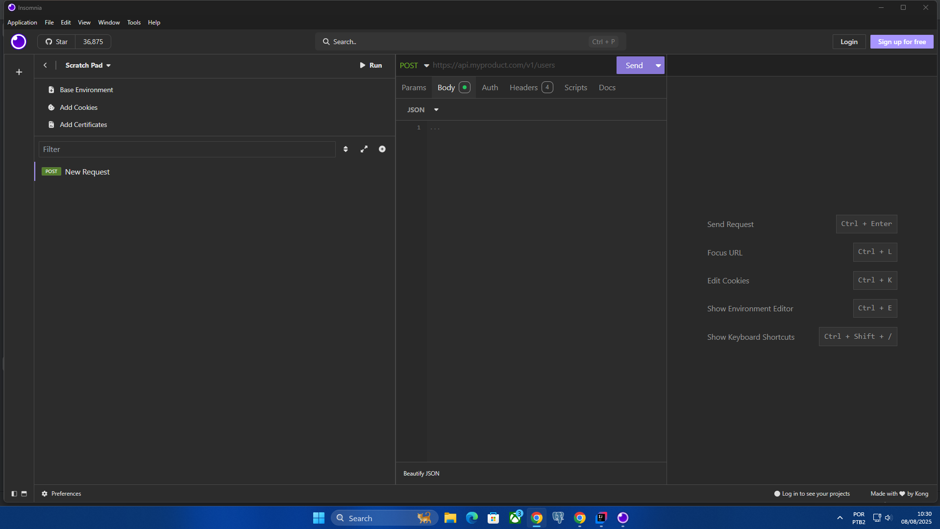Screen dimensions: 940x529
Task: Open the global Search bar
Action: [470, 42]
